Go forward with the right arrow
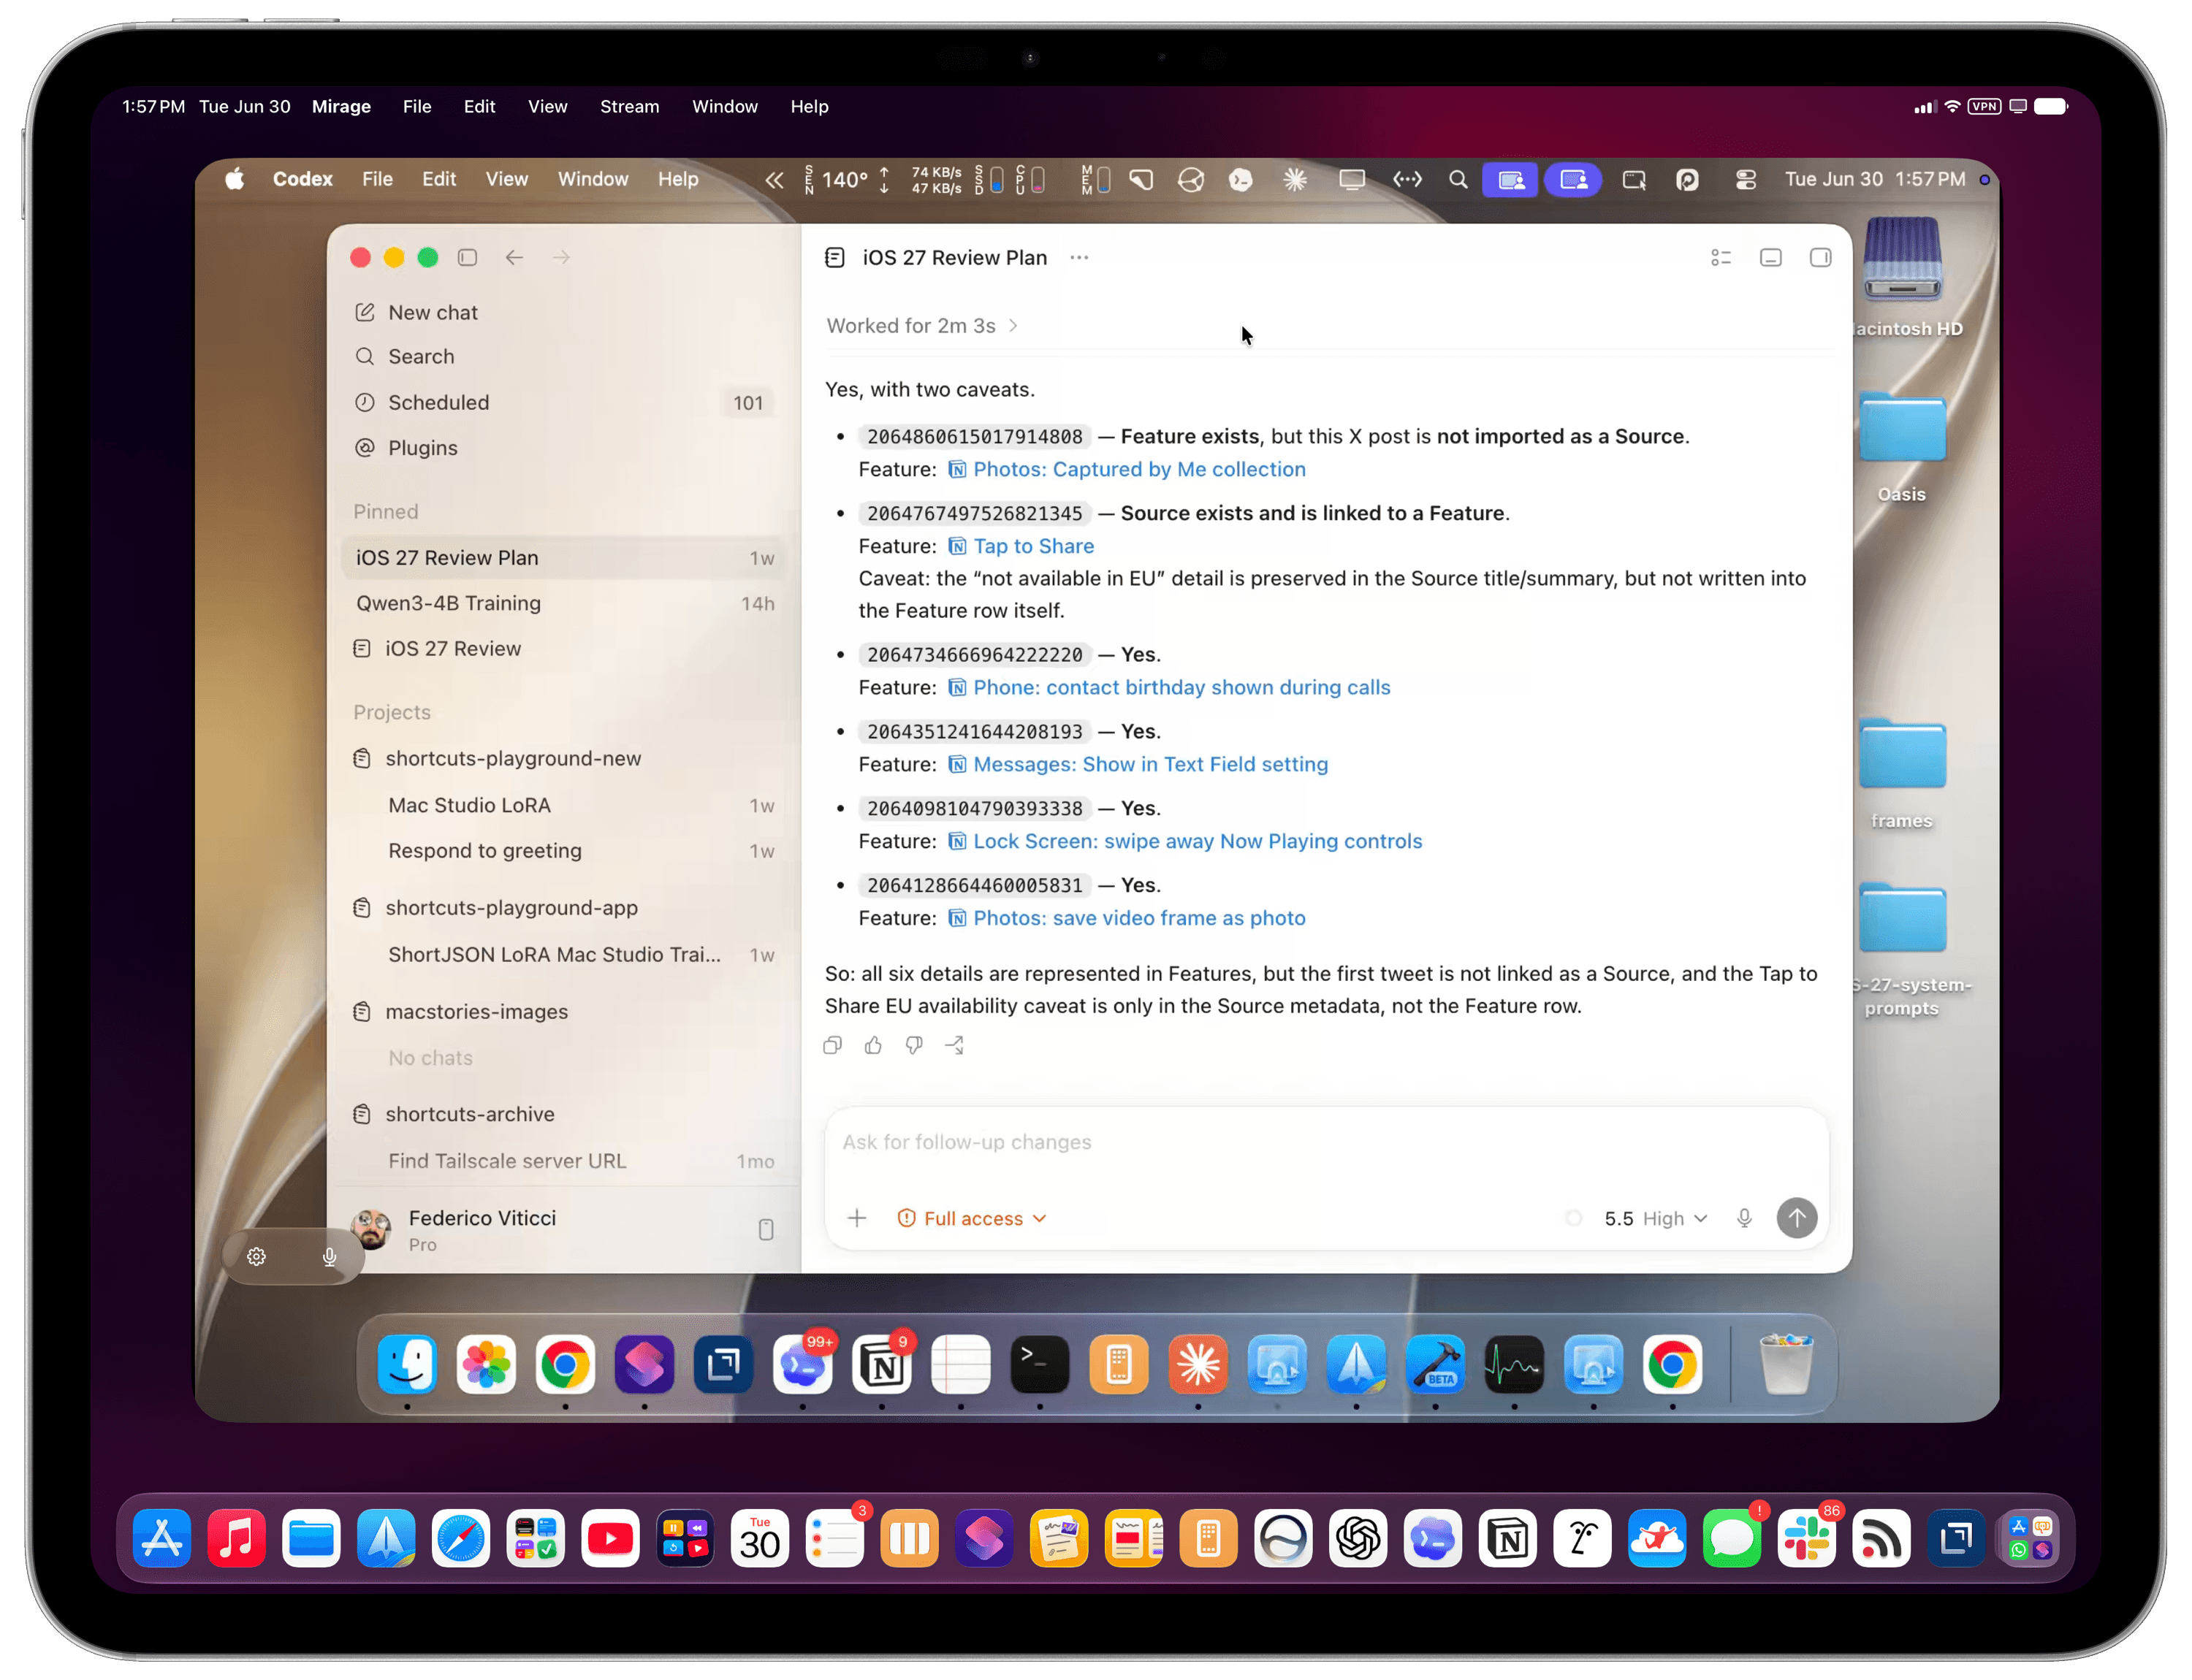Viewport: 2192px width, 1680px height. (561, 257)
